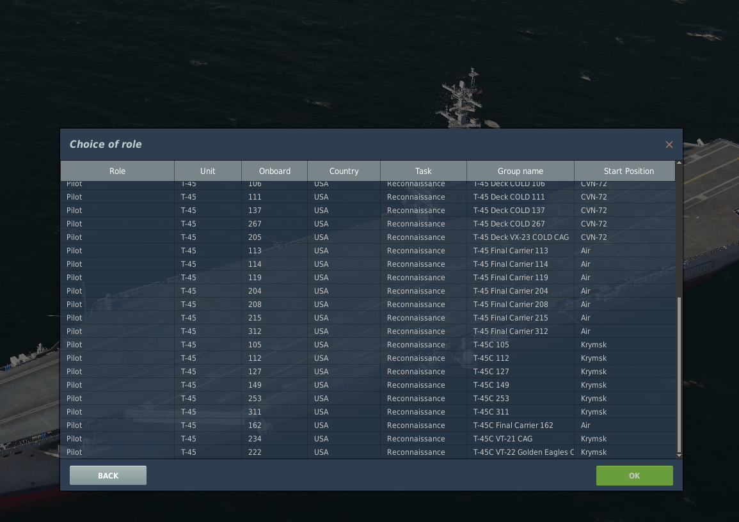
Task: Click onboard number 312
Action: [255, 331]
